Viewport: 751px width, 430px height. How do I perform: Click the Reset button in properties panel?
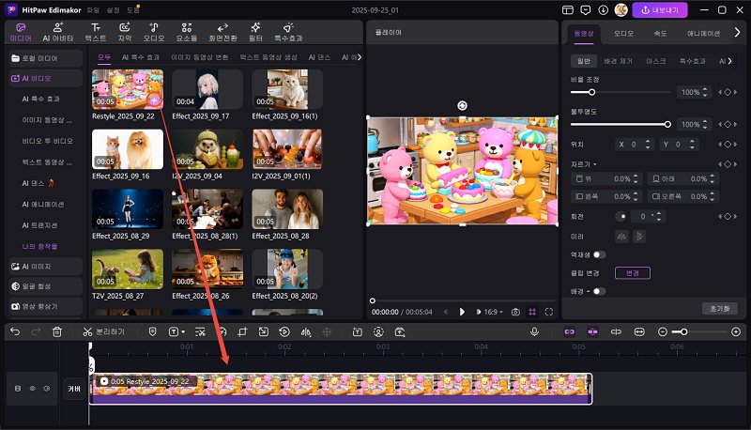[x=720, y=308]
